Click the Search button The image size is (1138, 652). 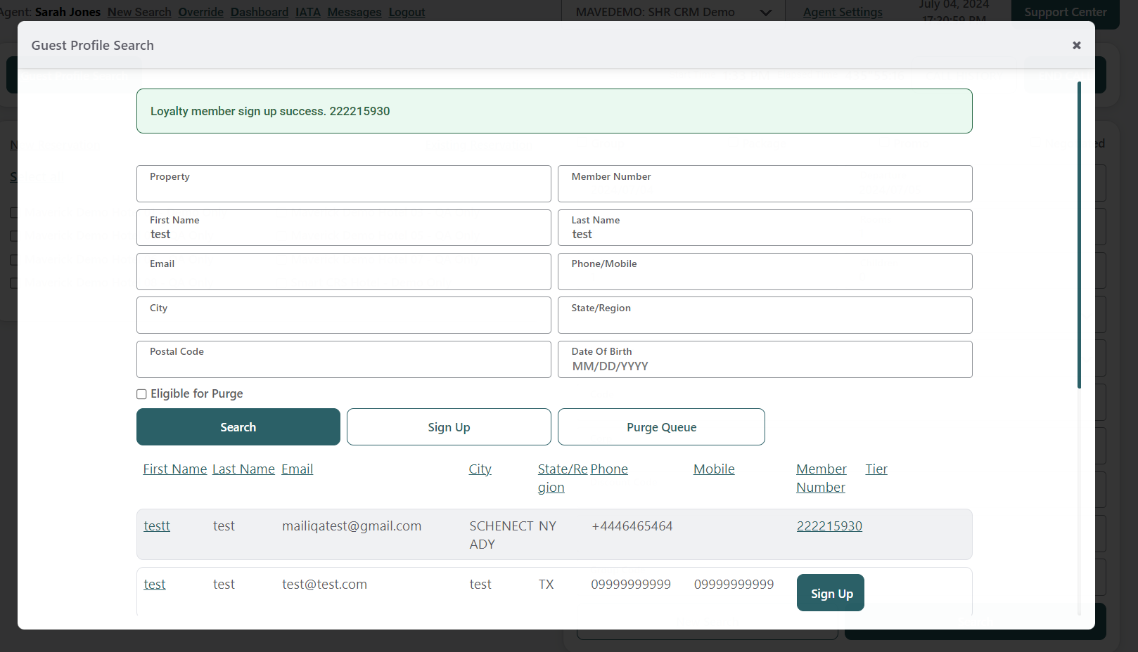pyautogui.click(x=238, y=427)
